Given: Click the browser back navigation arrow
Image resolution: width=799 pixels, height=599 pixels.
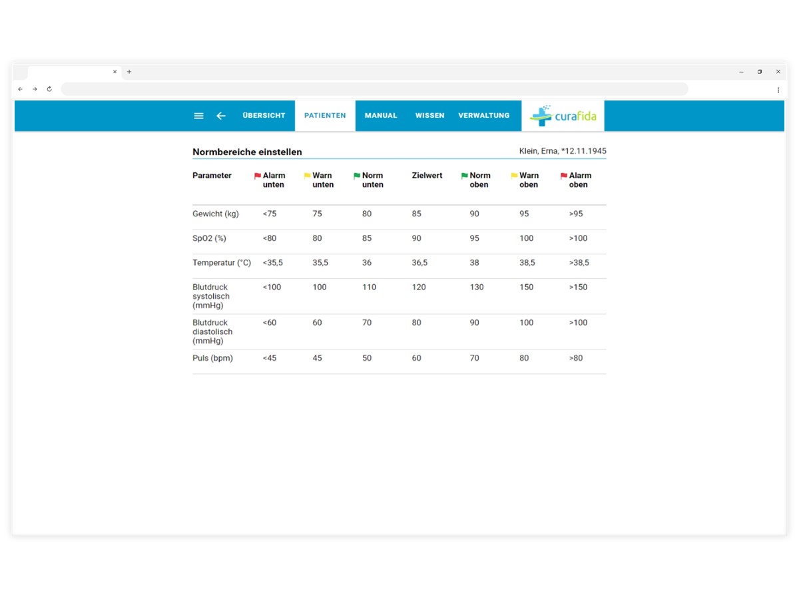Looking at the screenshot, I should 20,89.
